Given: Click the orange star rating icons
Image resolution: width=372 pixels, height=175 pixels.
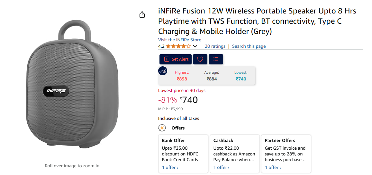Looking at the screenshot, I should tap(178, 46).
